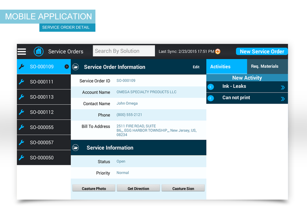Screen dimensions: 307x222
Task: Focus the Search By Solution field
Action: pos(124,51)
